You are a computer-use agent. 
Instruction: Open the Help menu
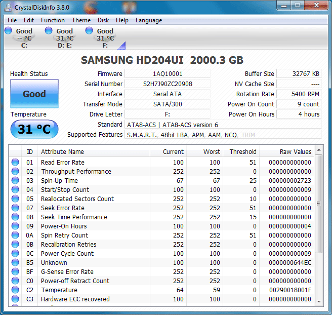[122, 20]
